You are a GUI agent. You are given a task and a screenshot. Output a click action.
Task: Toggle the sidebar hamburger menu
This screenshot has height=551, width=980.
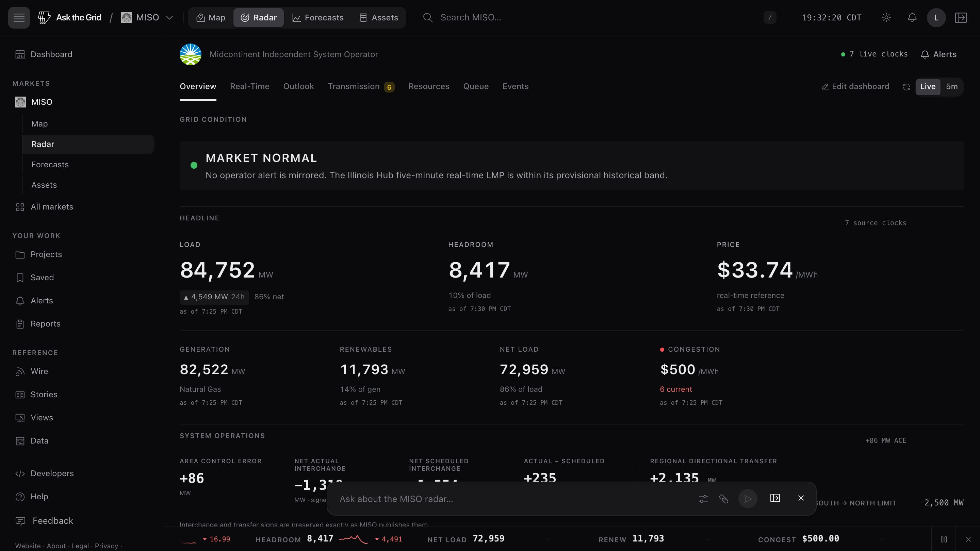coord(19,17)
